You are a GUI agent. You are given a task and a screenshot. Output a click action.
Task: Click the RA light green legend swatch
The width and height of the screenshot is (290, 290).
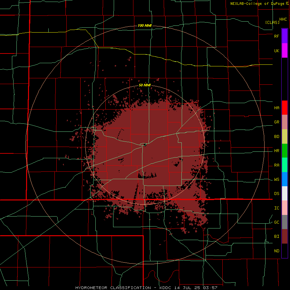tap(285, 165)
